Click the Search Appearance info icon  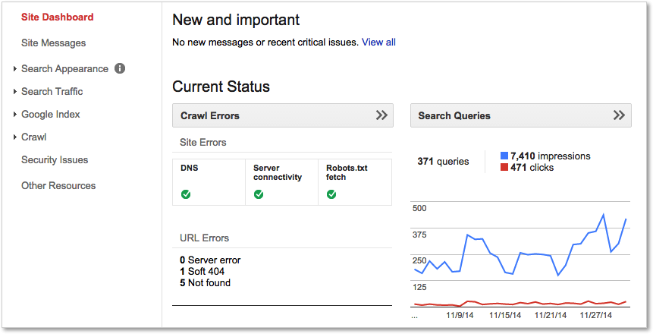[120, 68]
